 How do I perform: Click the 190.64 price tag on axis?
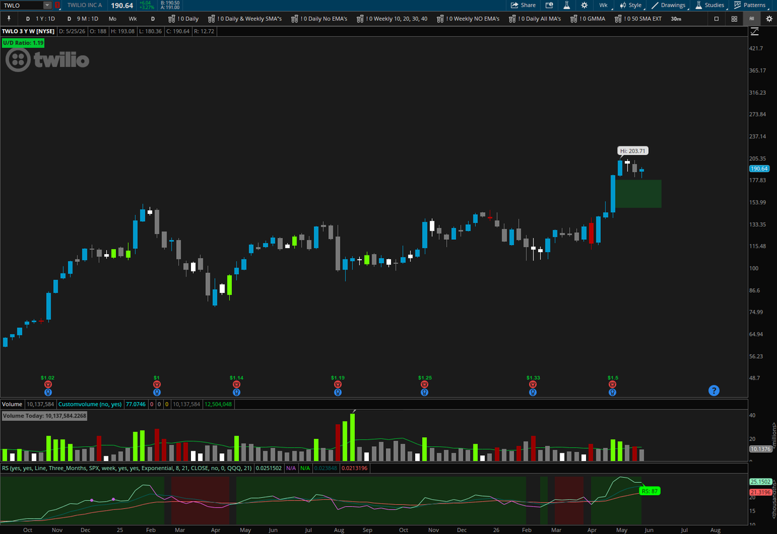(x=758, y=169)
